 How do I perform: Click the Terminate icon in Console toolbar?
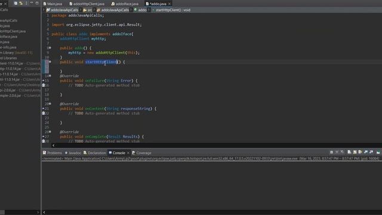click(x=332, y=152)
